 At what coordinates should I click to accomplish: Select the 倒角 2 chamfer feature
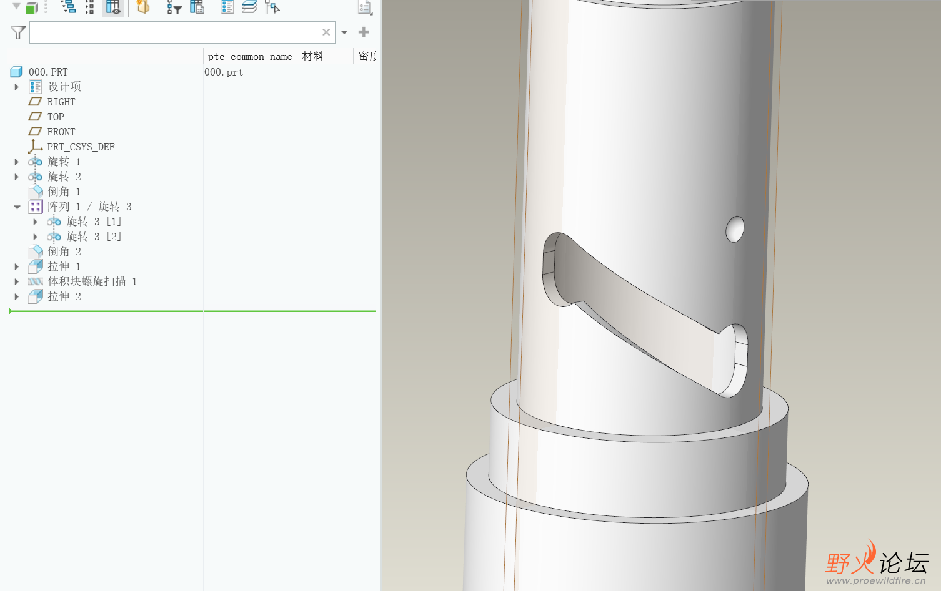pyautogui.click(x=64, y=252)
